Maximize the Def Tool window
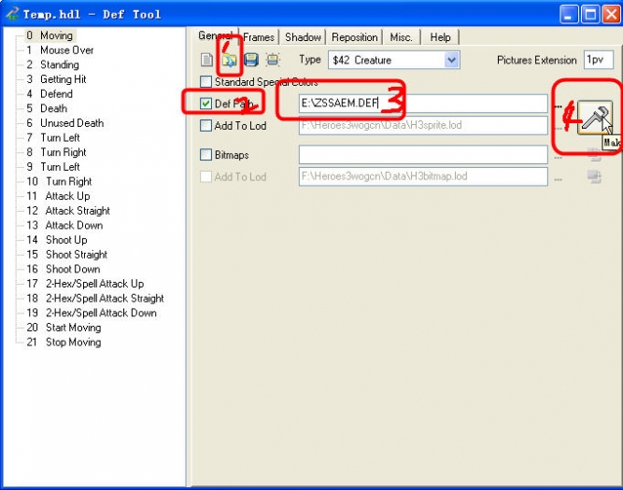This screenshot has width=623, height=490. [590, 14]
